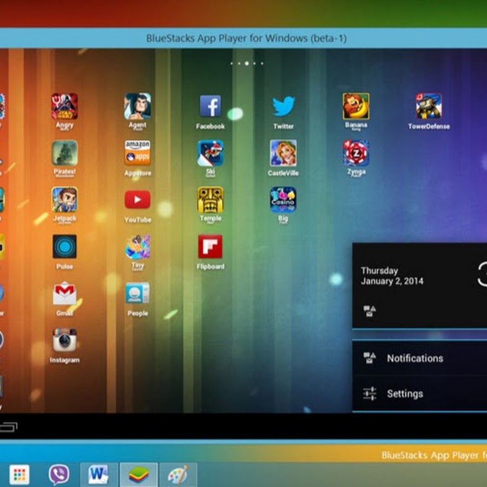Open the TowerDefense game
This screenshot has height=487, width=487.
[x=429, y=107]
